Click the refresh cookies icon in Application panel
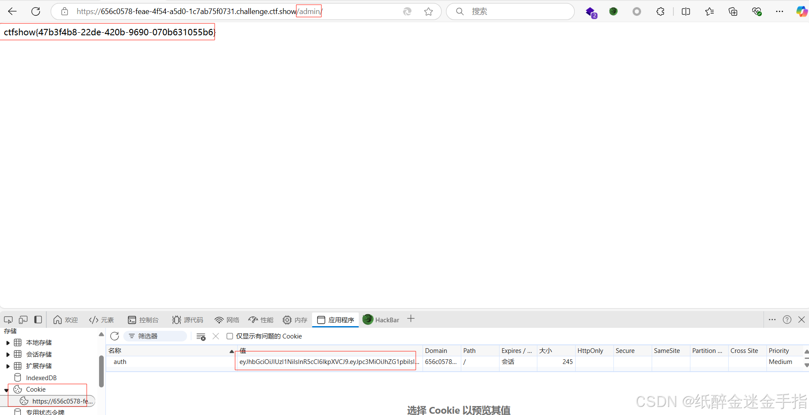The width and height of the screenshot is (809, 415). tap(114, 336)
